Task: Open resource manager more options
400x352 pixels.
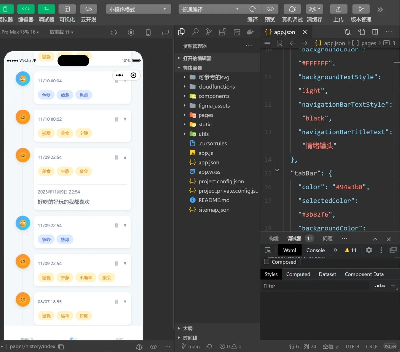Action: [249, 46]
